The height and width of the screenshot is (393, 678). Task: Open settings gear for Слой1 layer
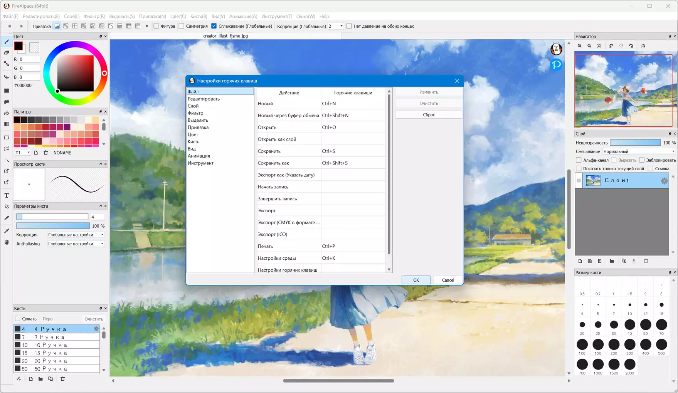click(x=664, y=181)
